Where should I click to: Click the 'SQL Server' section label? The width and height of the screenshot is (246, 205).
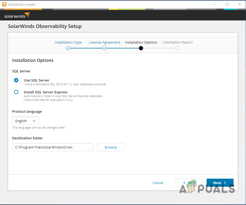tap(21, 71)
